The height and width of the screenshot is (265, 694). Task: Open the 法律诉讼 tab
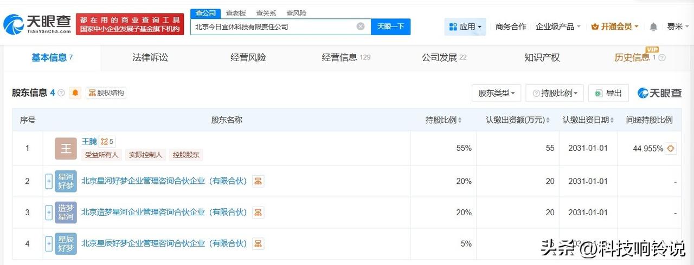[x=150, y=57]
